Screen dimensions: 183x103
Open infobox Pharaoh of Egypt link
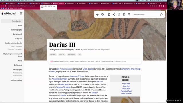pyautogui.click(x=126, y=91)
